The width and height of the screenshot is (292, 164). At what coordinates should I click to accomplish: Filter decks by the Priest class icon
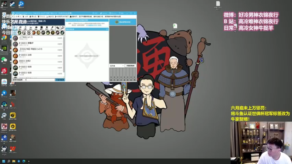(43, 33)
